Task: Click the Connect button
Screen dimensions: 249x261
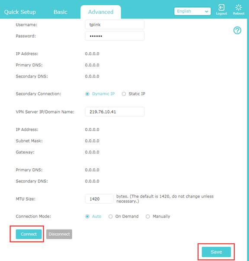Action: [29, 234]
